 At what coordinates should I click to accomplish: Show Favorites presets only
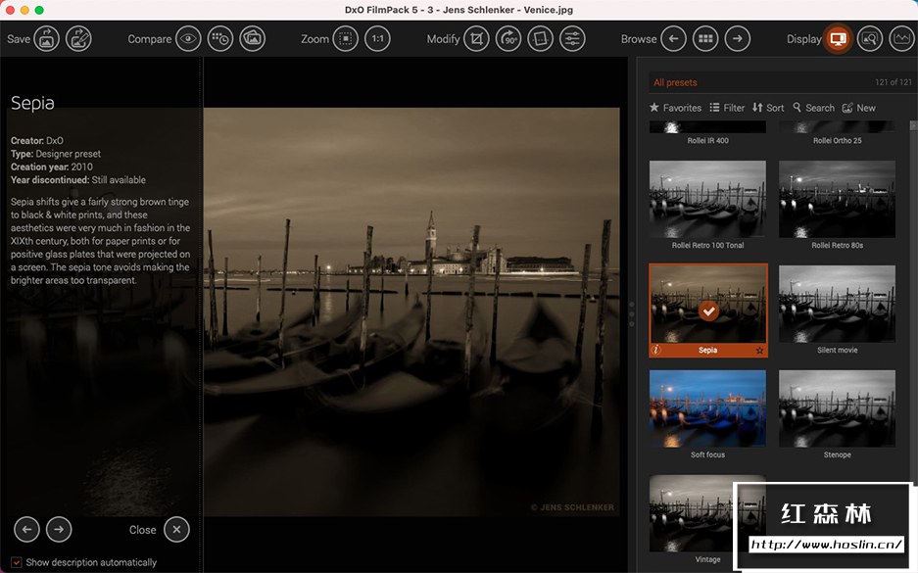click(x=675, y=108)
